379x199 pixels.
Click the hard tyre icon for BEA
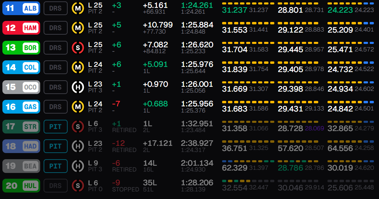(x=78, y=166)
